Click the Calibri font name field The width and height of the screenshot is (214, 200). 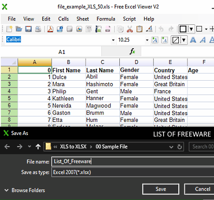pyautogui.click(x=58, y=40)
